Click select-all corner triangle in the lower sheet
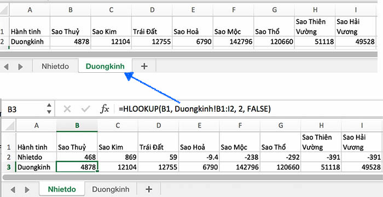The height and width of the screenshot is (197, 383). (9, 126)
